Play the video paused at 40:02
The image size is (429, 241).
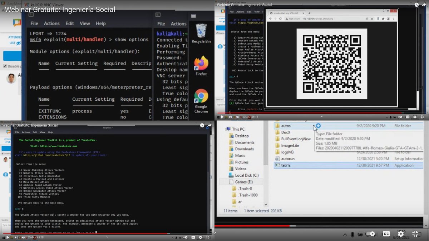coord(222,117)
